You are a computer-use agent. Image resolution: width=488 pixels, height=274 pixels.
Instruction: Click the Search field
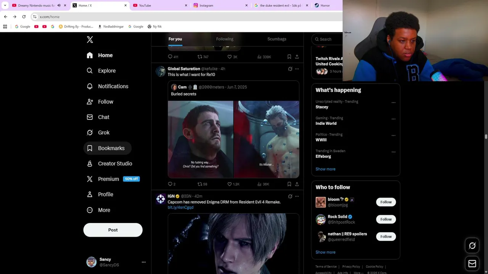327,39
